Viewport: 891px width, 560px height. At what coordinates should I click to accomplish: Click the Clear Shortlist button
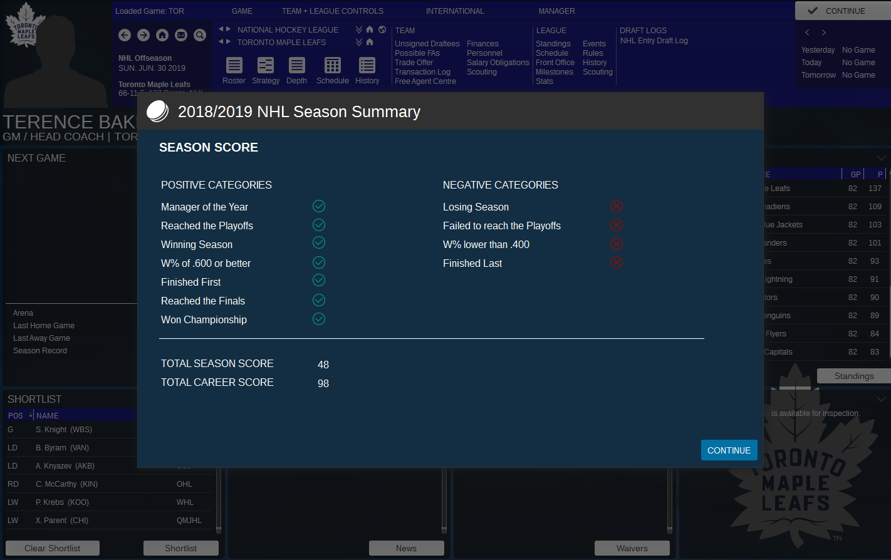tap(53, 548)
